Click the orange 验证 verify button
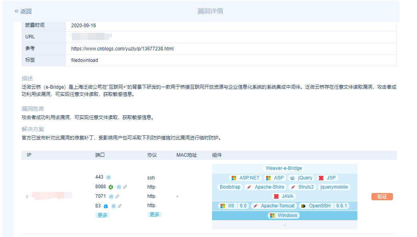 [382, 197]
